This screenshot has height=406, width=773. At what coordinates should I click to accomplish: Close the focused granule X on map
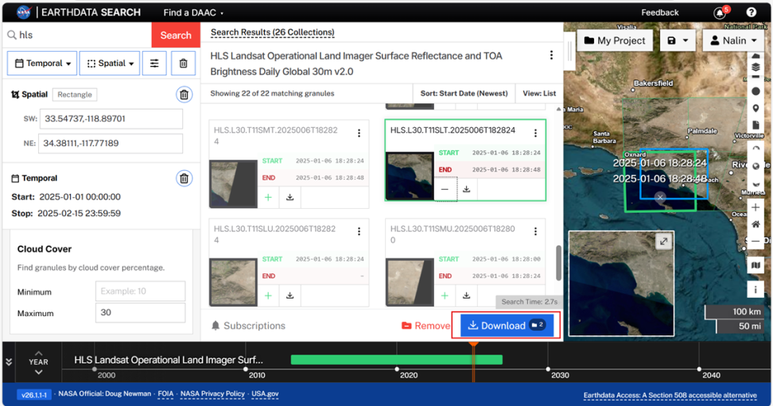click(x=660, y=198)
